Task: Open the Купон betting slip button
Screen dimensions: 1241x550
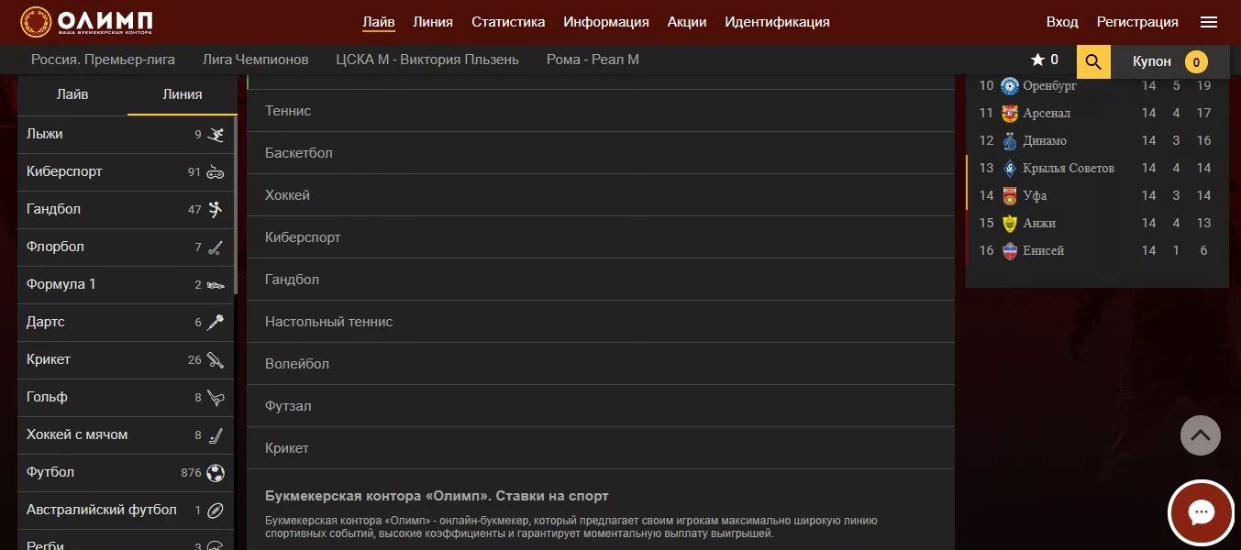Action: coord(1170,61)
